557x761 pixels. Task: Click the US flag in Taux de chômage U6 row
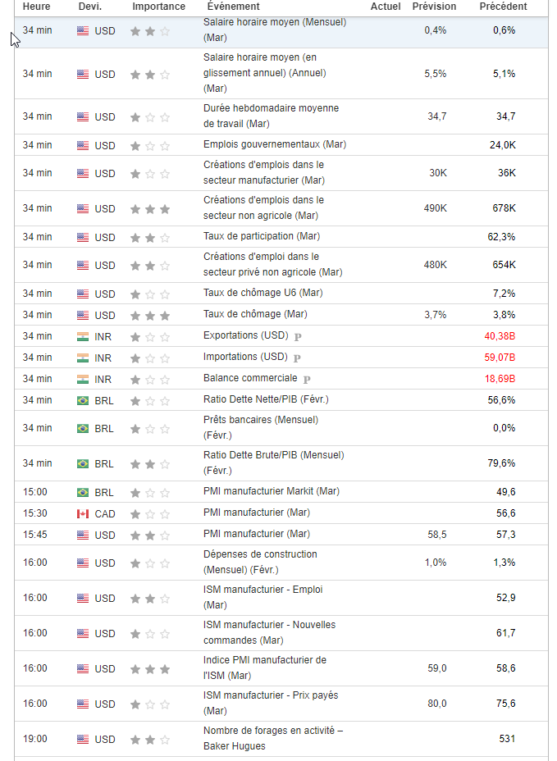pyautogui.click(x=82, y=294)
